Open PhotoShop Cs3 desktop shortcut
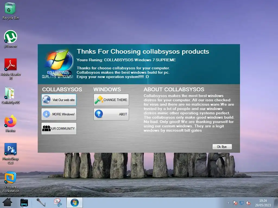Screen dimensions: 278x208 (11, 154)
